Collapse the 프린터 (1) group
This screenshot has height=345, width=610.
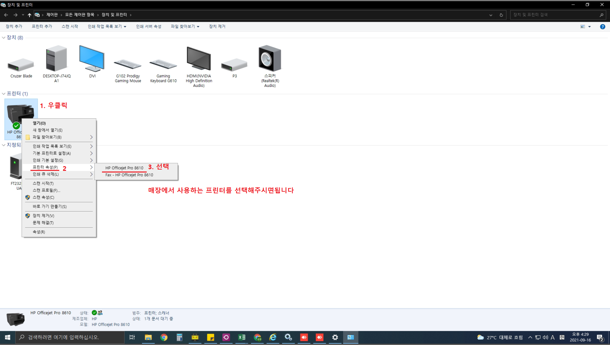[x=4, y=94]
